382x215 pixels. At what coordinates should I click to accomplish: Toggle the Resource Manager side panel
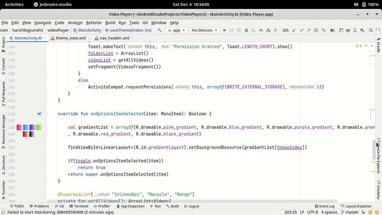[4, 131]
